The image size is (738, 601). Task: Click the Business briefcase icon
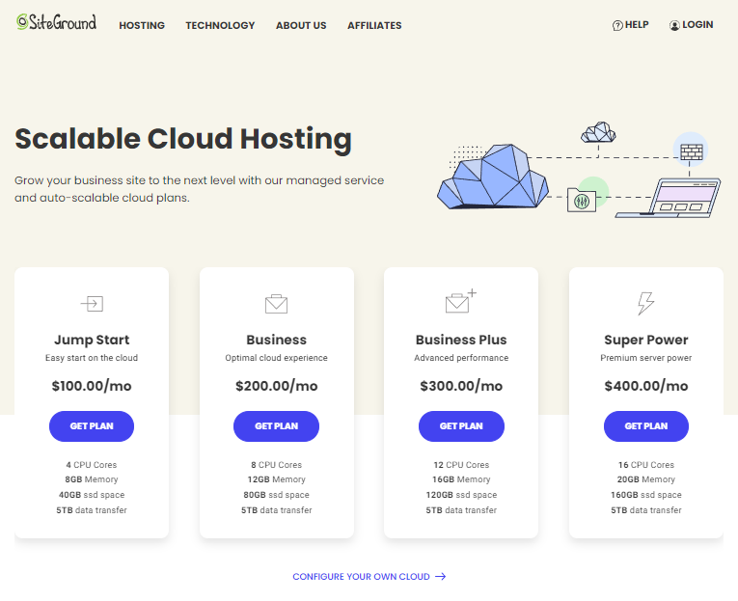pyautogui.click(x=276, y=304)
